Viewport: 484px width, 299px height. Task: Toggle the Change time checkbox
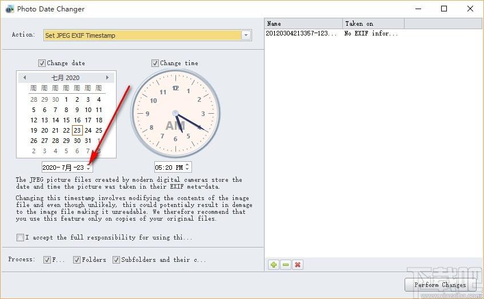[x=155, y=63]
